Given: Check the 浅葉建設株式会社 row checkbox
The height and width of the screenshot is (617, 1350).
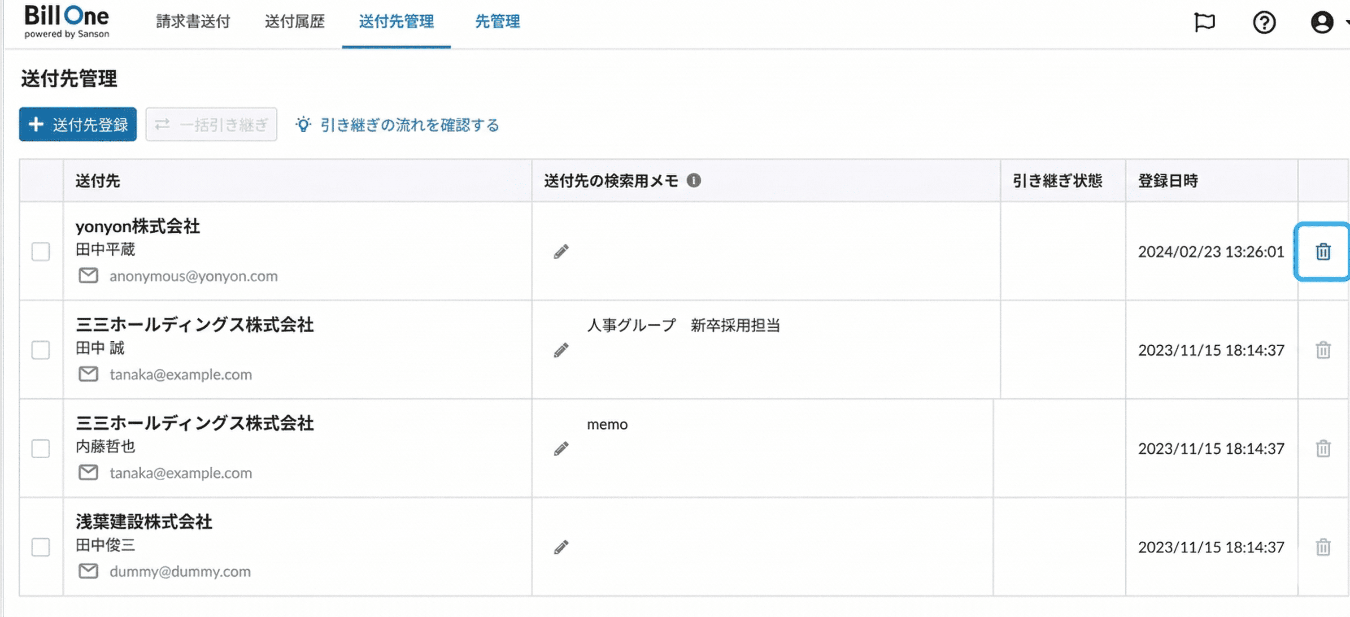Looking at the screenshot, I should [x=40, y=547].
